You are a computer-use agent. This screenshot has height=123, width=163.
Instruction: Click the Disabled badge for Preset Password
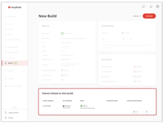click(138, 67)
